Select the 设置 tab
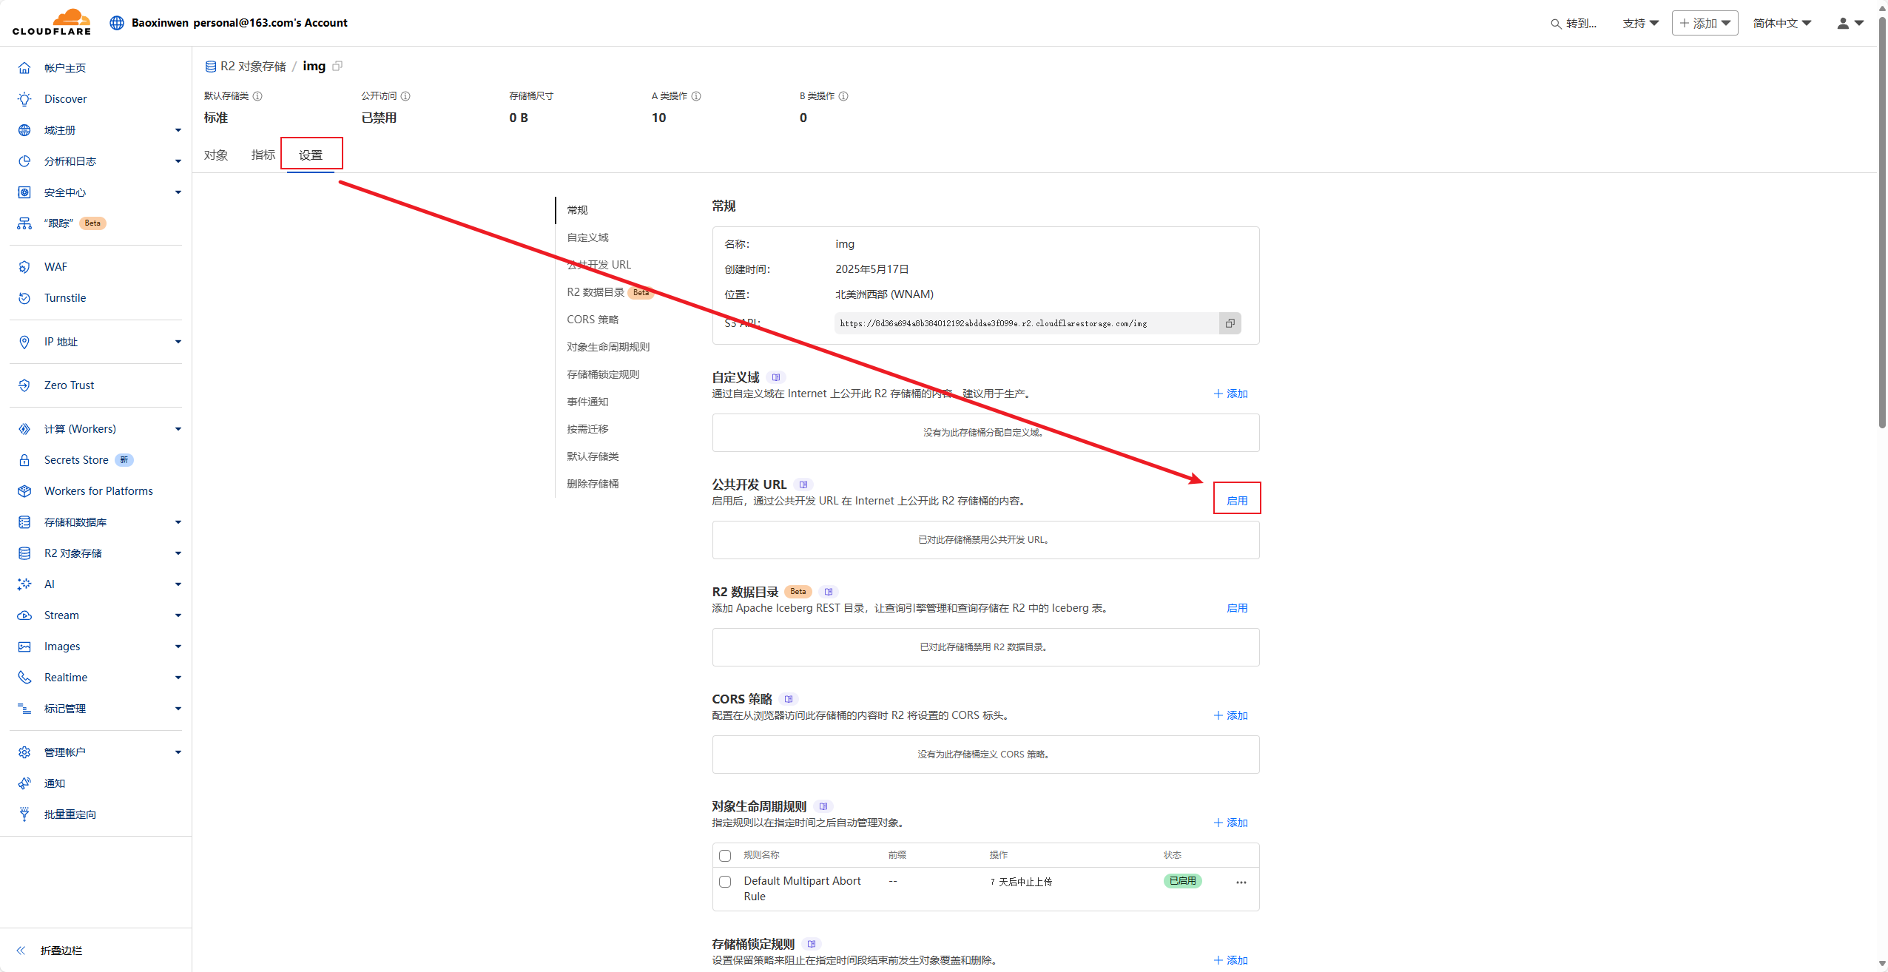 [311, 155]
